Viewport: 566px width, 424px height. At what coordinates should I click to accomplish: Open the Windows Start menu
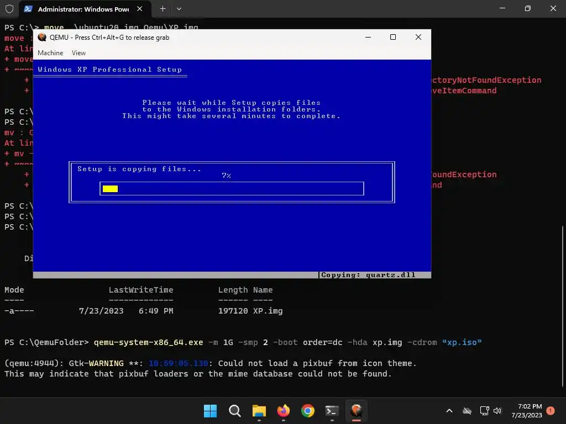tap(210, 411)
